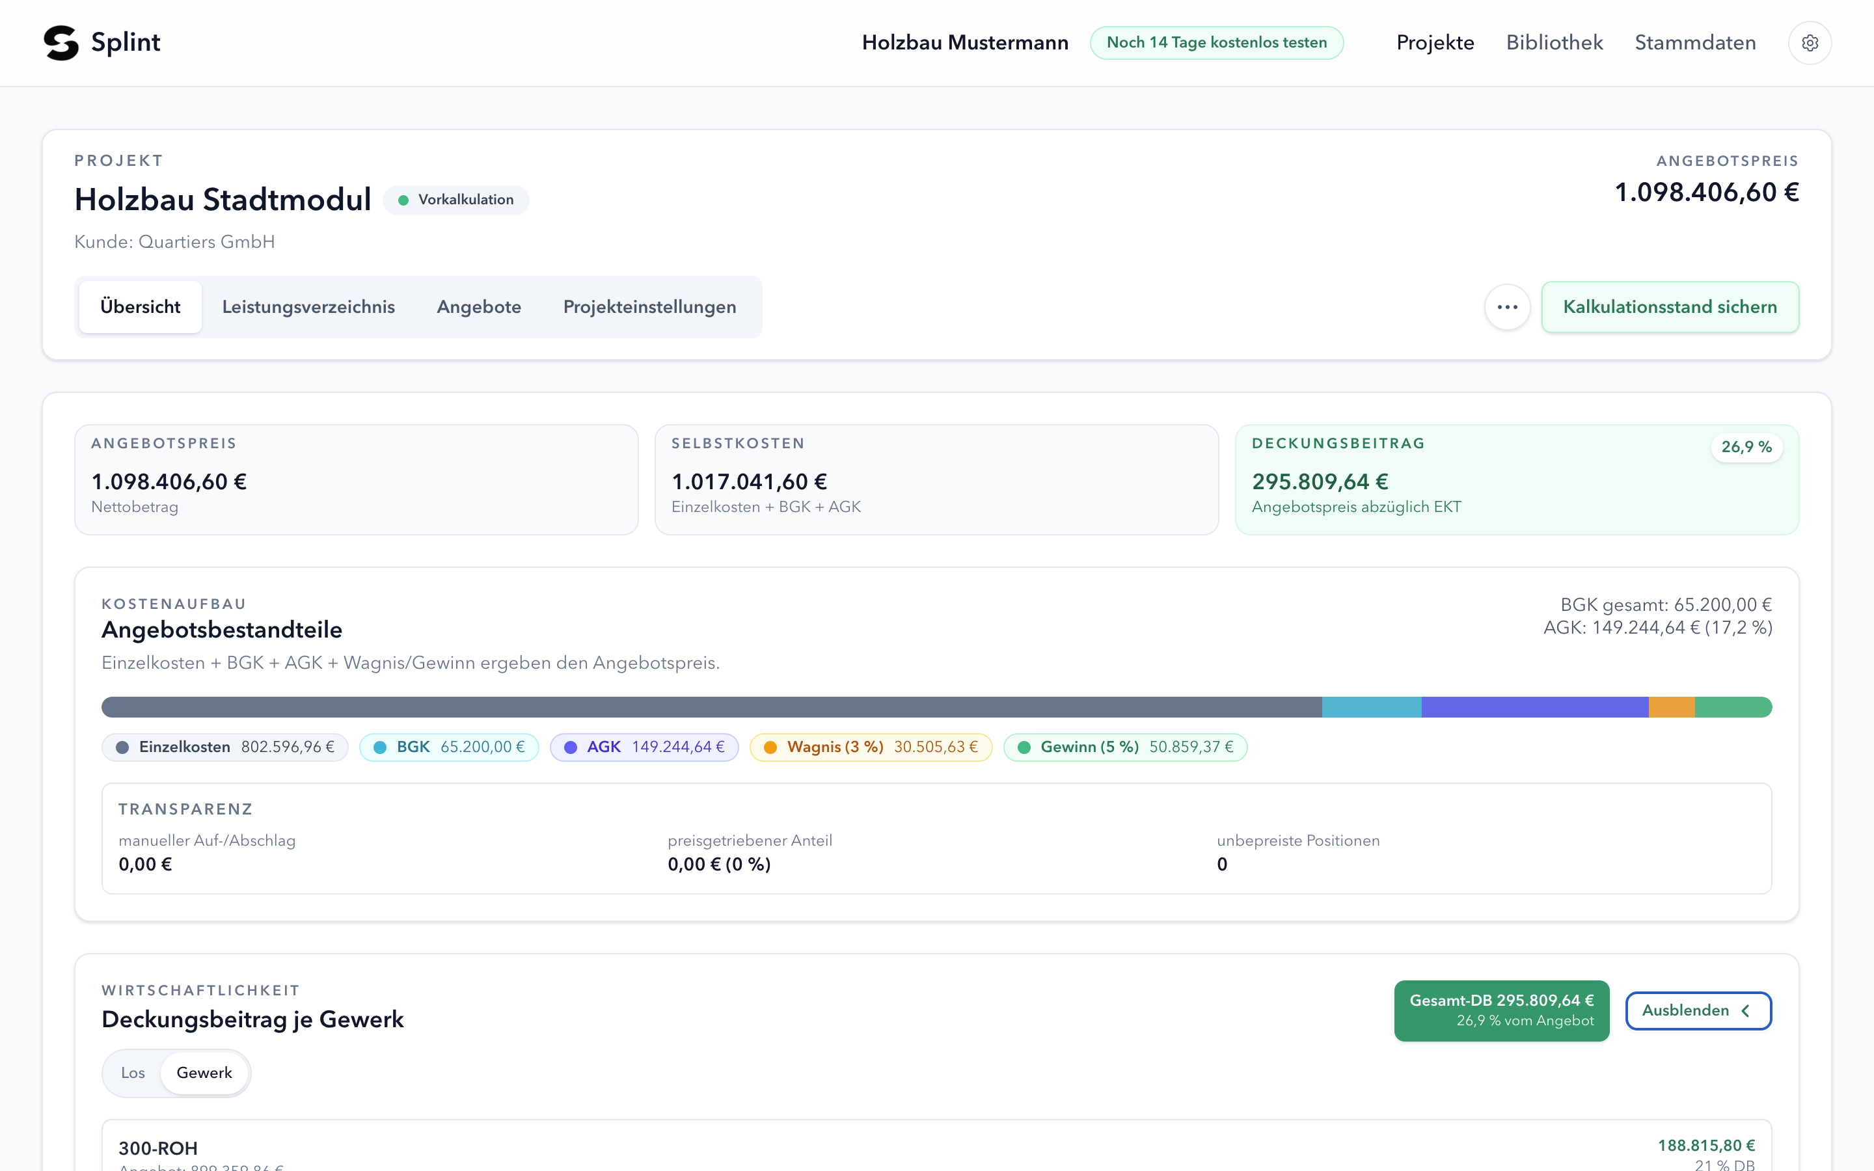Click Kalkulationsstand sichern button
Screen dimensions: 1874x1171
tap(1670, 306)
